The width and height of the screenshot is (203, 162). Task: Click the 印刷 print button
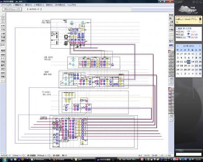(x=171, y=30)
